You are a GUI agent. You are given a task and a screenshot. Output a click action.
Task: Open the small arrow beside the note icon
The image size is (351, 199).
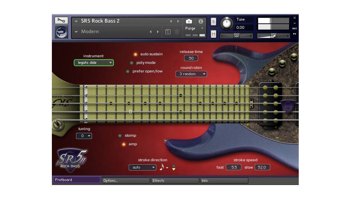pos(167,168)
